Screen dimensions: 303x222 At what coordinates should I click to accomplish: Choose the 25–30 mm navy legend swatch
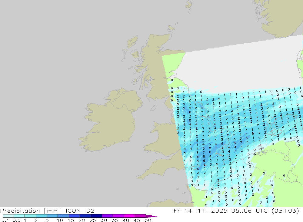[96, 216]
